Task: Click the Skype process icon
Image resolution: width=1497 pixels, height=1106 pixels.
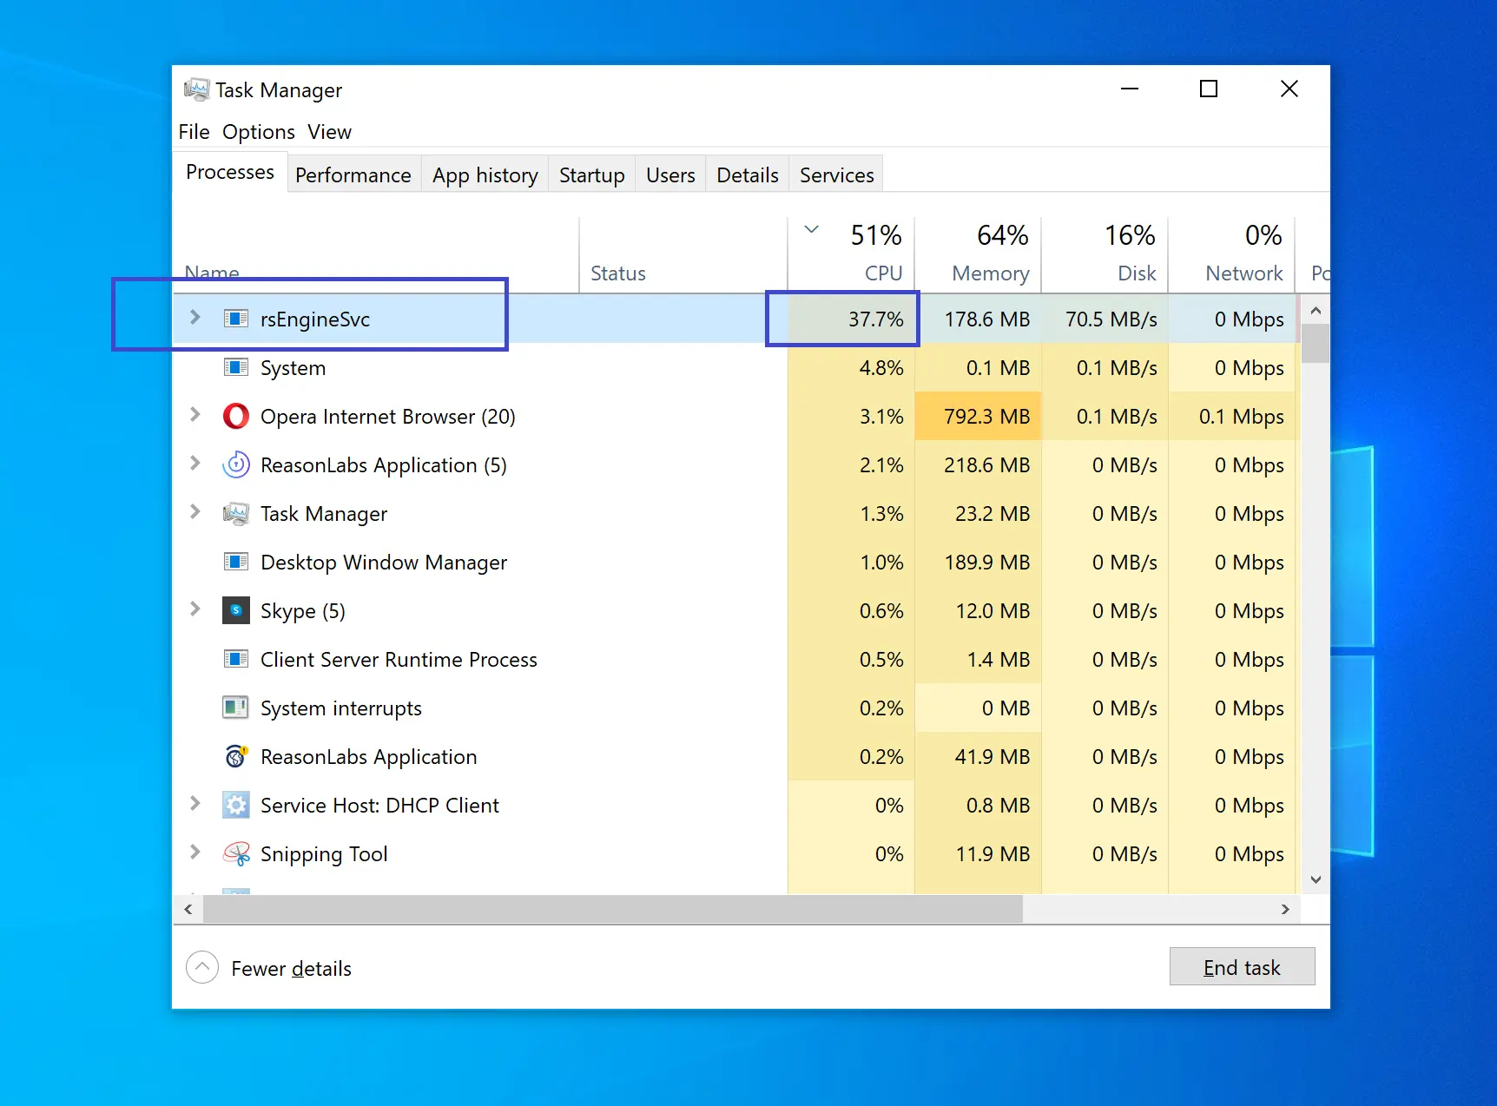Action: (235, 611)
